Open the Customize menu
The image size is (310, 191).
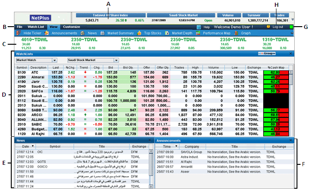point(71,27)
